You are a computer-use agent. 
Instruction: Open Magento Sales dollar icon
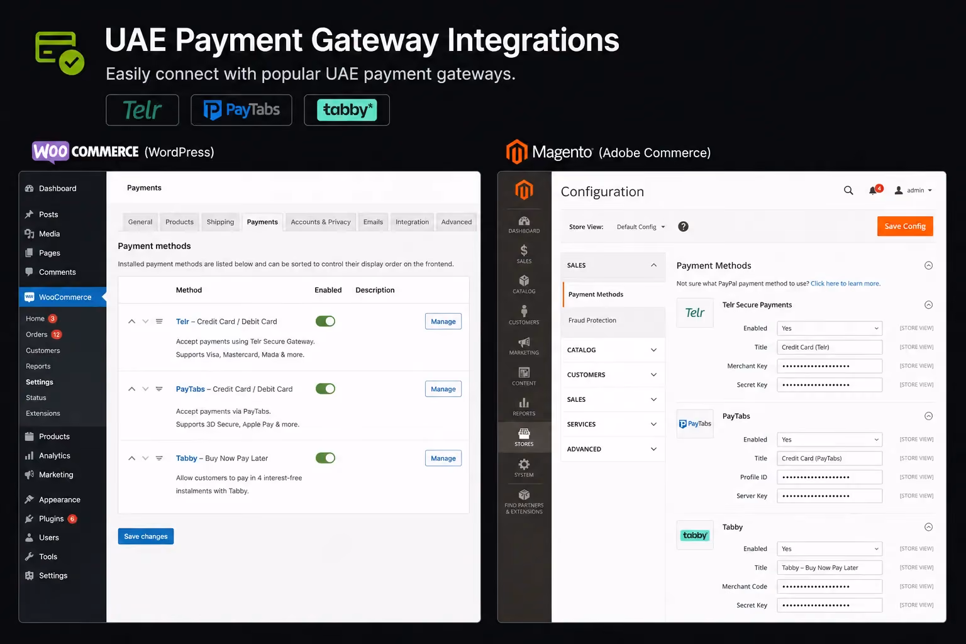click(x=524, y=254)
